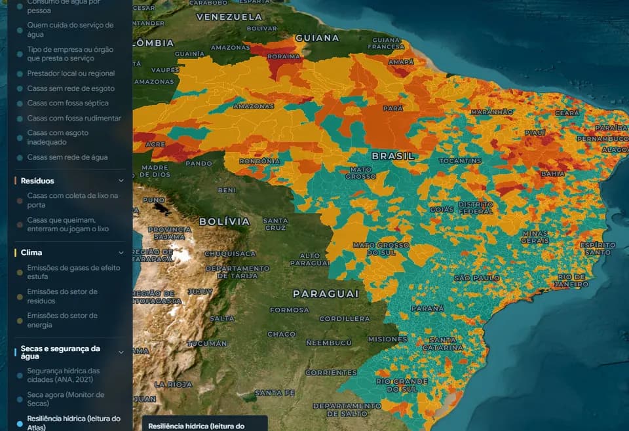Click the SANTA CATARINA state label
The width and height of the screenshot is (629, 431).
(x=443, y=344)
